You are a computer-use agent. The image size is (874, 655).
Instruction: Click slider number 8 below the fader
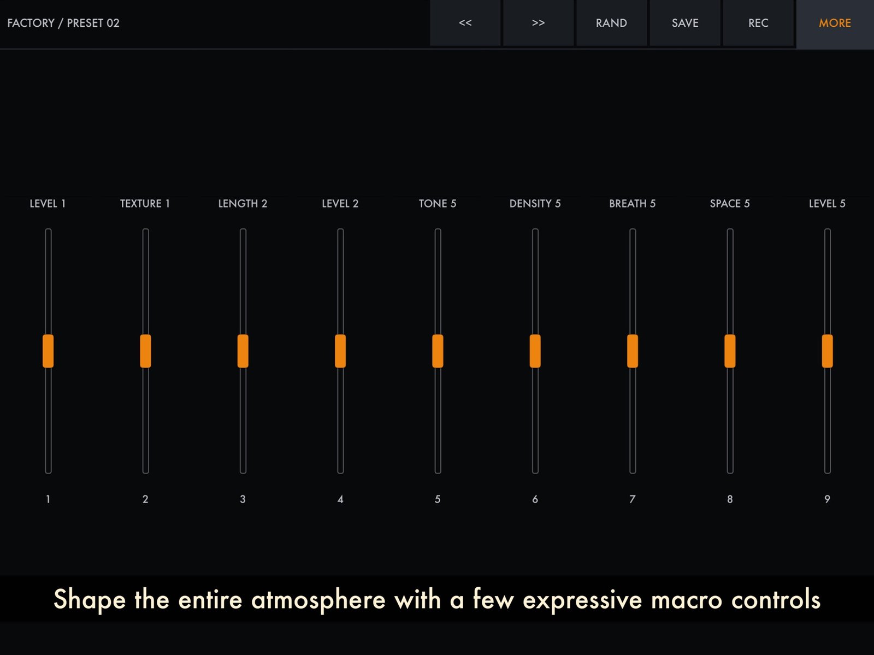730,499
